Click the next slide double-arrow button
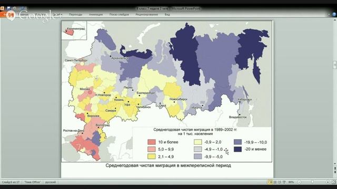337x189 pixels. pos(335,172)
